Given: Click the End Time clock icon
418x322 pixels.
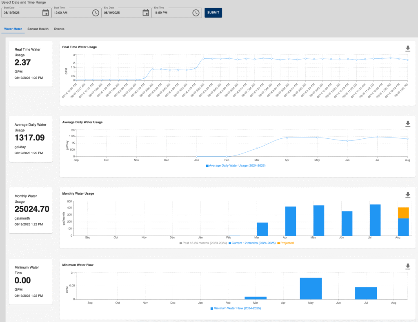Looking at the screenshot, I should 196,13.
